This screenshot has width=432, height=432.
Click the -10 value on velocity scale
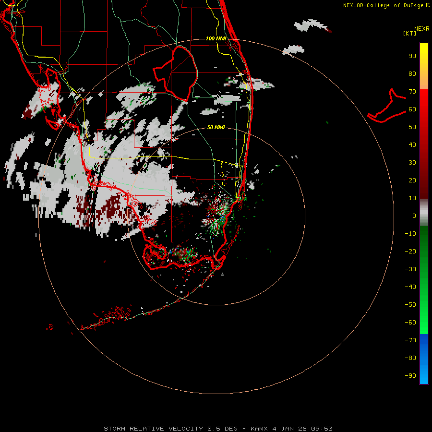pyautogui.click(x=410, y=234)
